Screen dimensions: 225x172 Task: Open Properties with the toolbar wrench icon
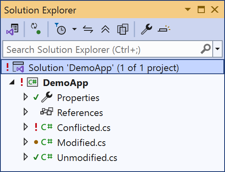(146, 29)
